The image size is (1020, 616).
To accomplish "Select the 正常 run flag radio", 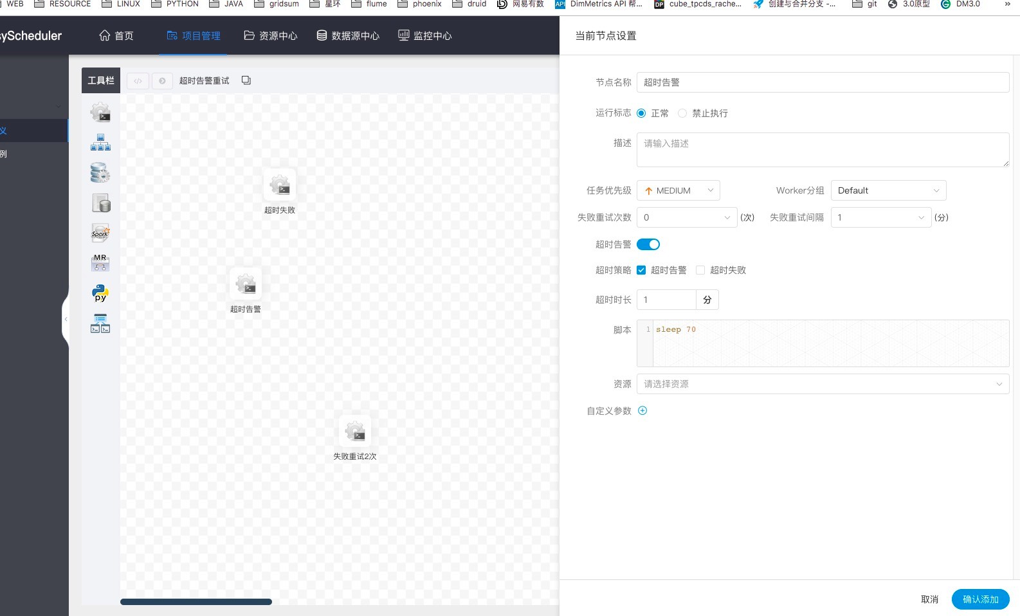I will click(641, 113).
